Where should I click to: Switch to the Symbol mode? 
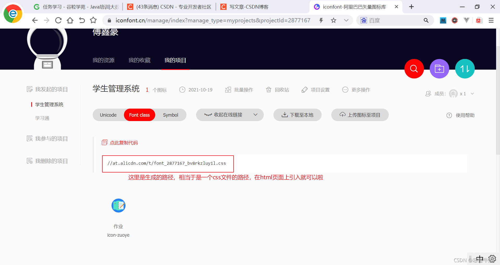(171, 115)
